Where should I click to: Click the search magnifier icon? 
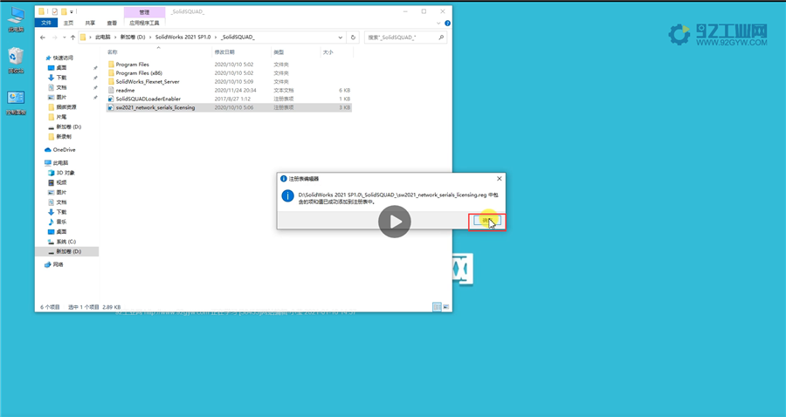[x=441, y=38]
